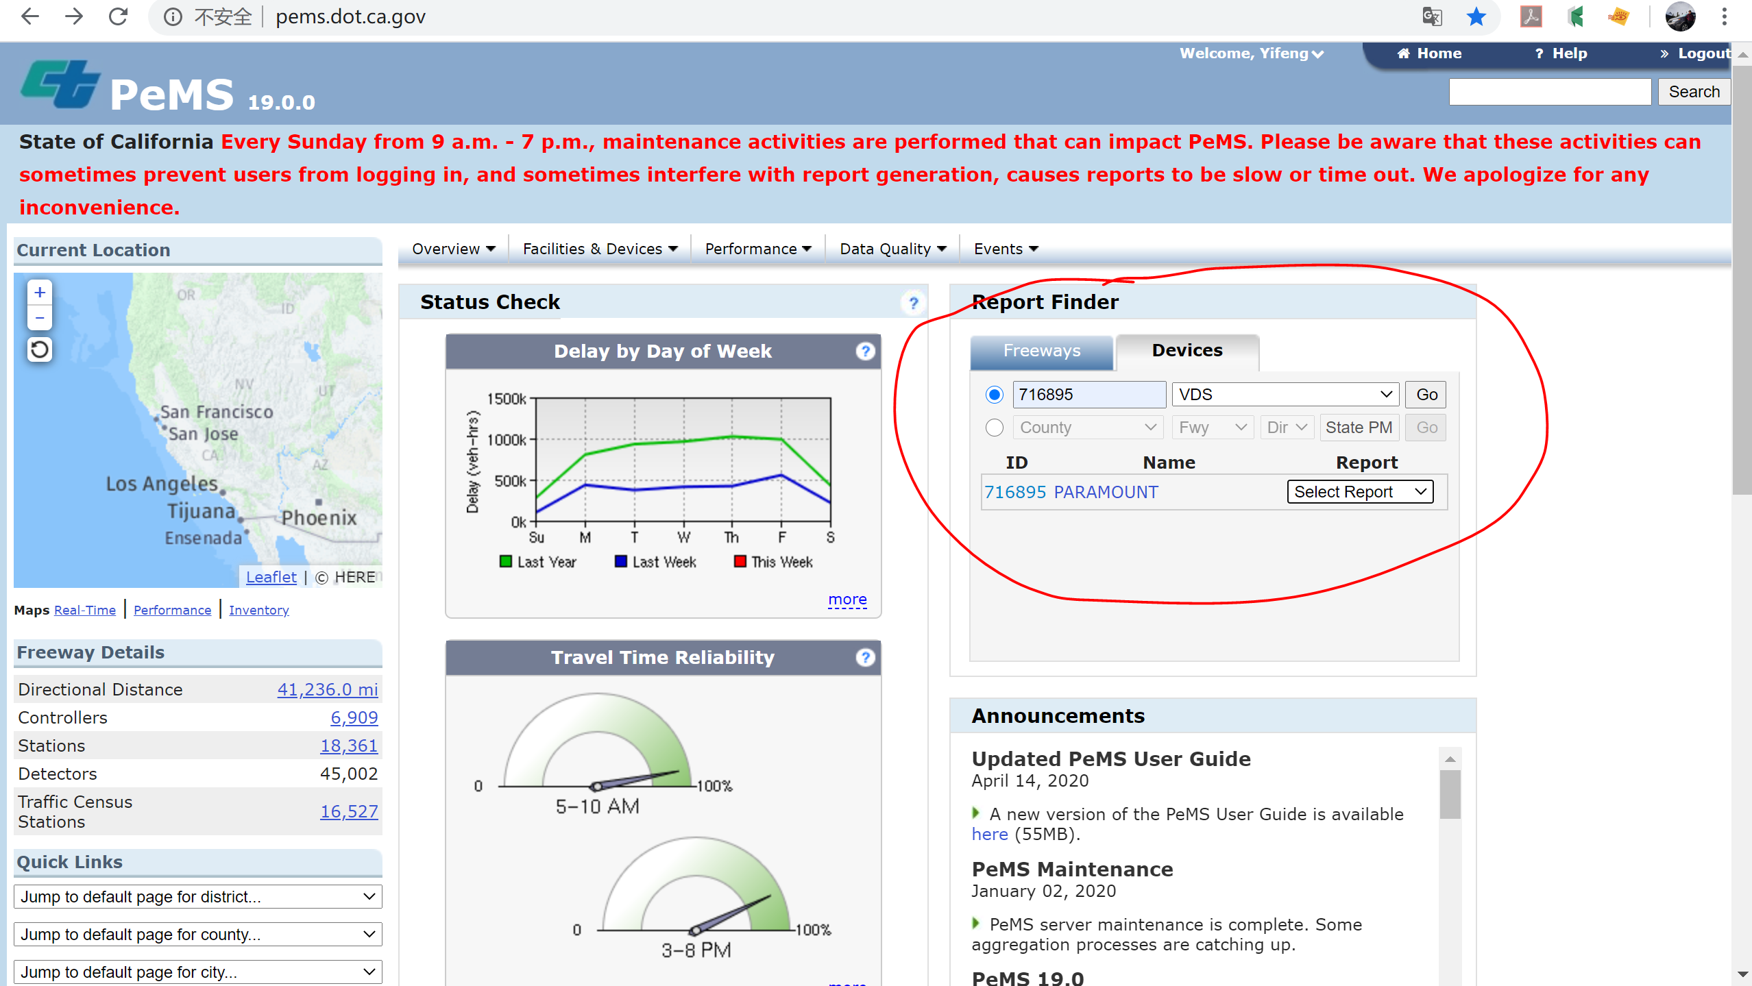The height and width of the screenshot is (986, 1752).
Task: Open the Fwy dropdown
Action: pyautogui.click(x=1212, y=428)
